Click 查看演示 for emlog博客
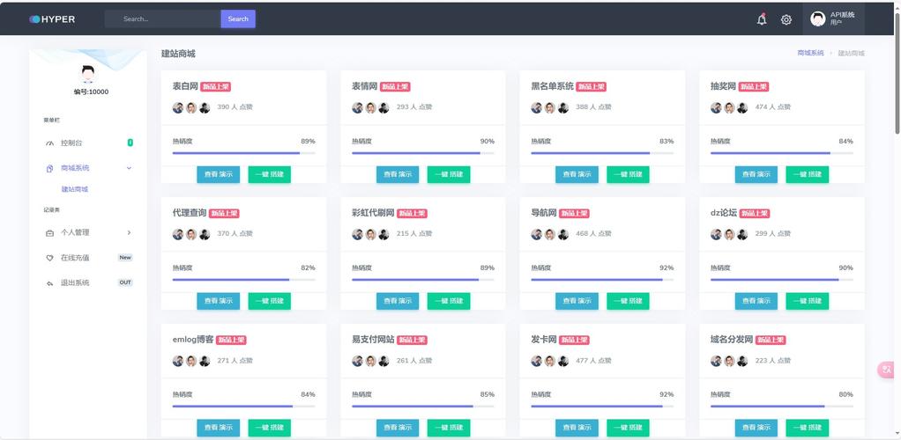The width and height of the screenshot is (901, 440). coord(218,428)
